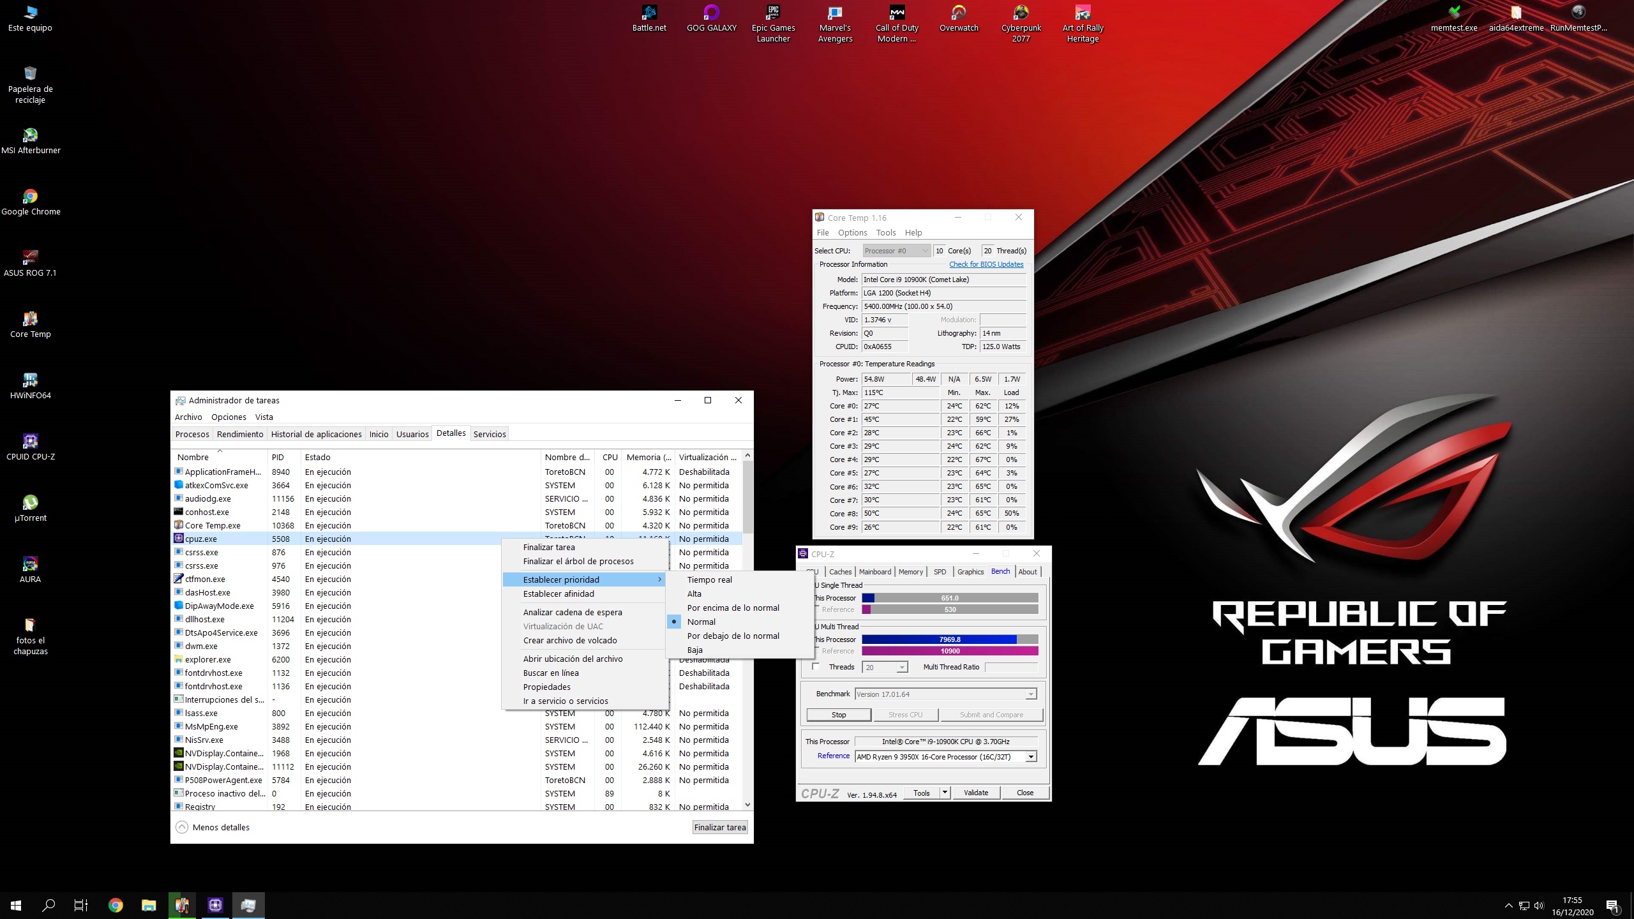The height and width of the screenshot is (919, 1634).
Task: Open GOG GALAXY desktop shortcut
Action: pyautogui.click(x=711, y=19)
